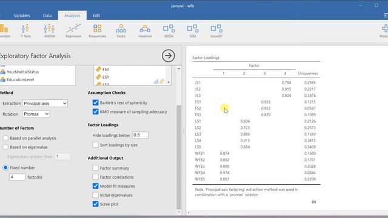Select YourMaritalStatus in the variable list
Viewport: 388px width, 218px height.
pos(23,71)
